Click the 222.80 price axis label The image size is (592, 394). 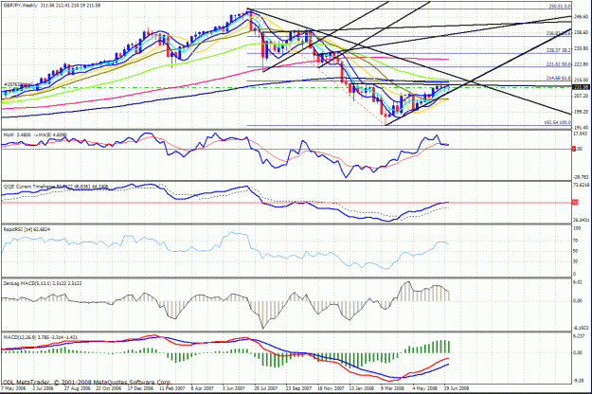pyautogui.click(x=581, y=64)
